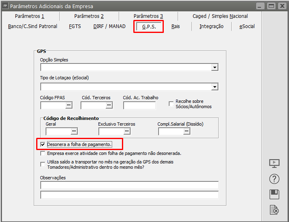Open lookup for Cód. Terceiros
Image resolution: width=289 pixels, height=222 pixels.
pos(109,105)
